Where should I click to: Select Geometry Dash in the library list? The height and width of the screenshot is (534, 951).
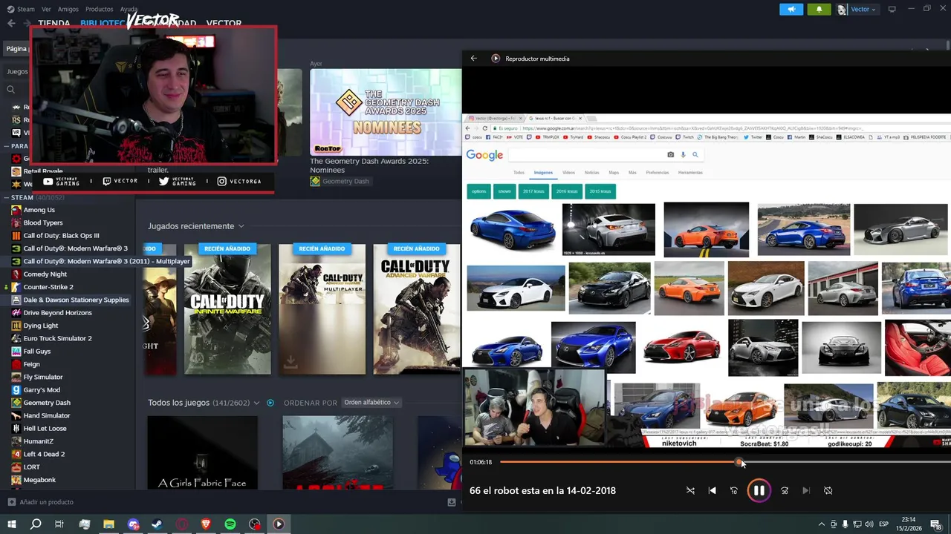pos(47,403)
